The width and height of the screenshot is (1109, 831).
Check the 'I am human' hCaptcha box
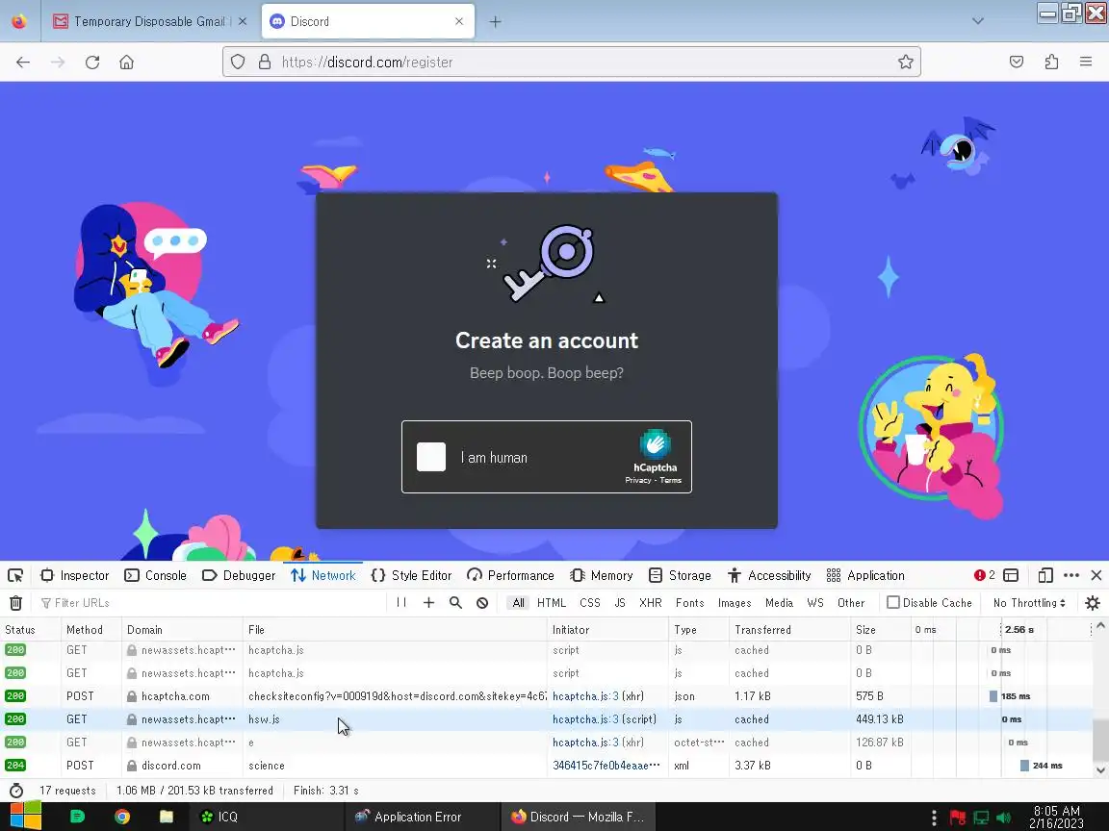pyautogui.click(x=430, y=457)
